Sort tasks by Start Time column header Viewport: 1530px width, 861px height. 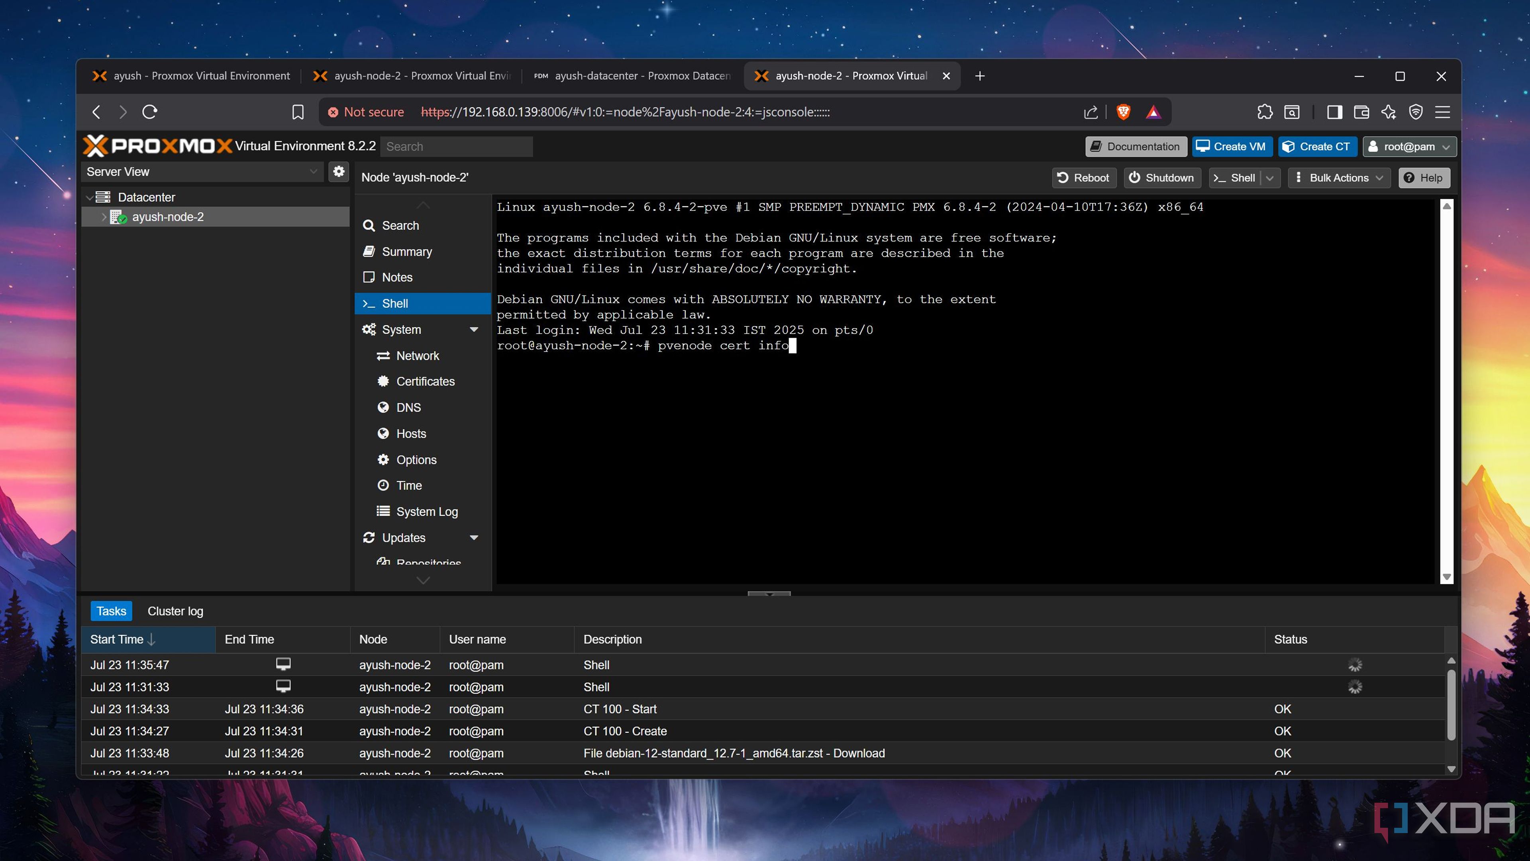click(149, 639)
